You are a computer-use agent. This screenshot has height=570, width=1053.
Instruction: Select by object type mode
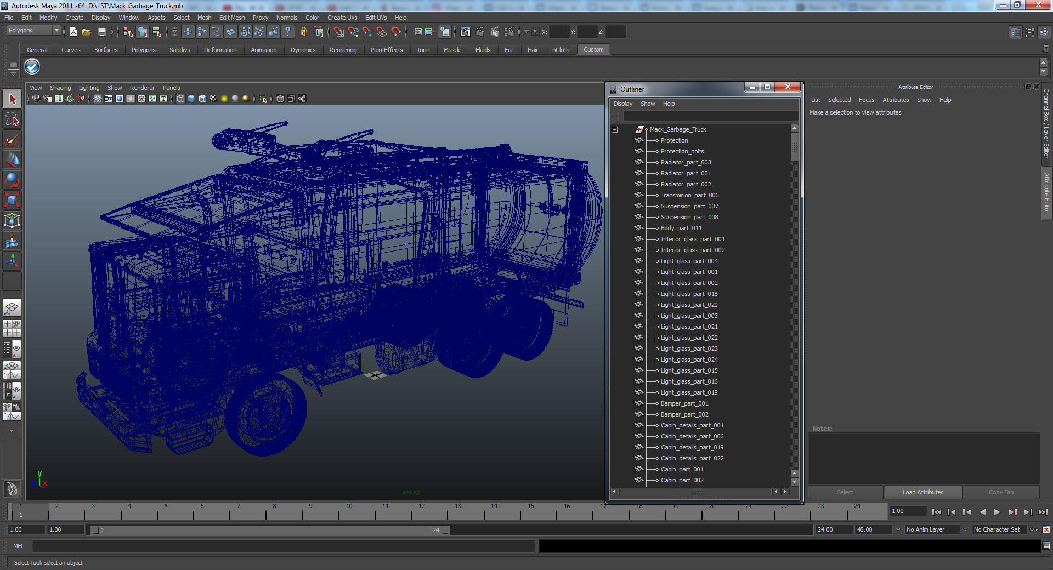[x=143, y=32]
